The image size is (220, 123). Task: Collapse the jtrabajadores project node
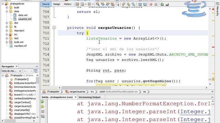pyautogui.click(x=3, y=4)
